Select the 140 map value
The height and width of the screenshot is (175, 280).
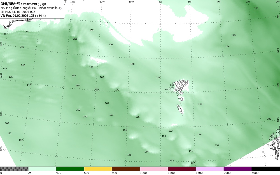[x=23, y=65]
